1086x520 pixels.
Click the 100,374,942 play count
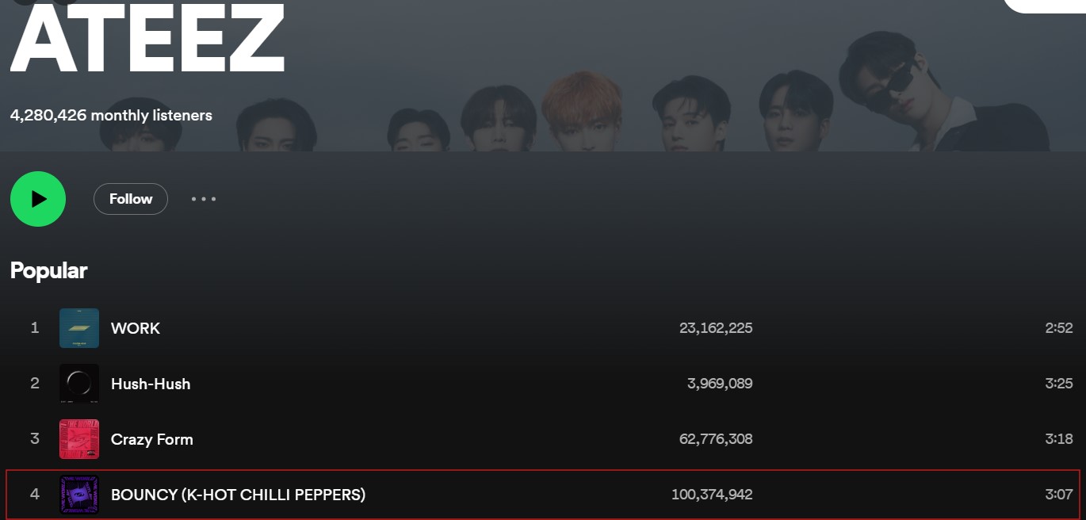[x=712, y=495]
